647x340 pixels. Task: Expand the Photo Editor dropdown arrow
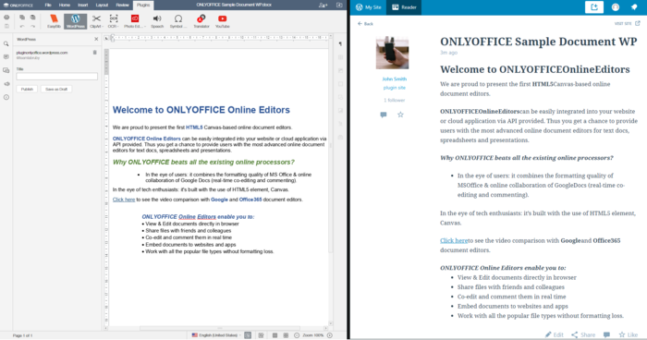(x=145, y=27)
